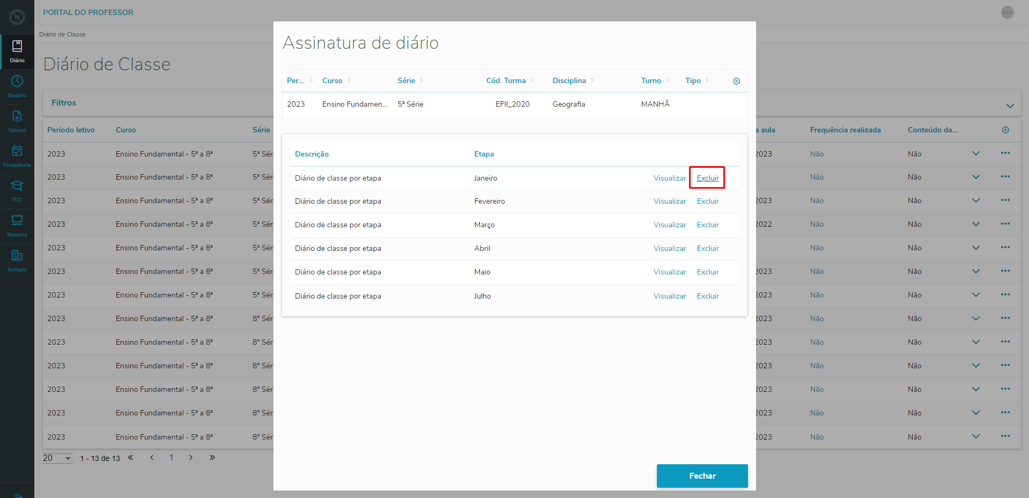Go to the first page of results
The height and width of the screenshot is (498, 1029).
click(x=130, y=458)
